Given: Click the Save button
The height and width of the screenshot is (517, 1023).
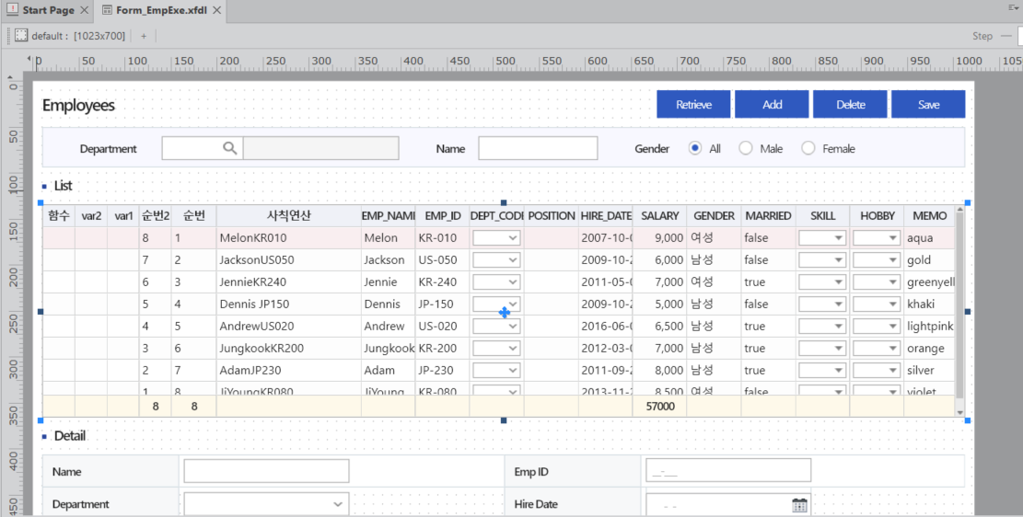Looking at the screenshot, I should (x=928, y=104).
